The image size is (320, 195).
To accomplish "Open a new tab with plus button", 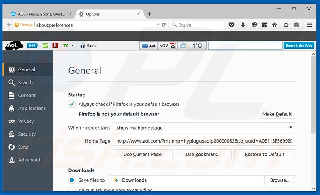I will pyautogui.click(x=149, y=14).
